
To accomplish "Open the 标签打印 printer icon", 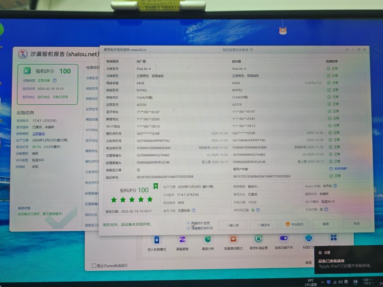I will (x=309, y=238).
